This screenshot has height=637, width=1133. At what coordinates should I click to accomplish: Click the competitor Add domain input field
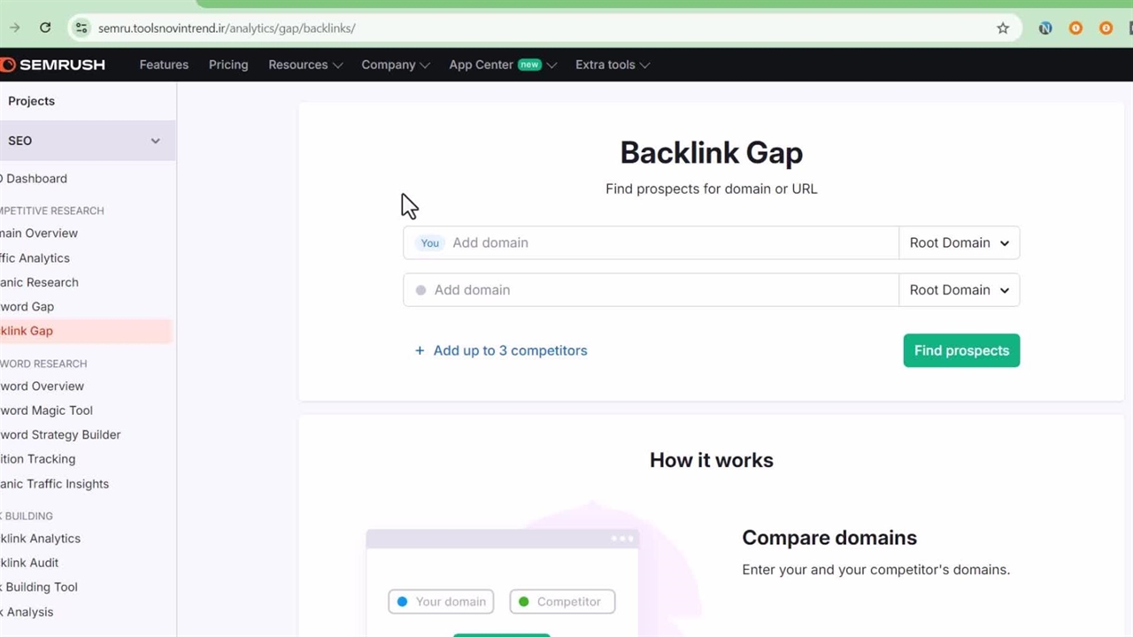point(651,289)
